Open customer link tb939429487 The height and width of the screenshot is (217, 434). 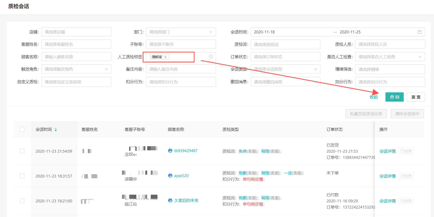pyautogui.click(x=186, y=151)
